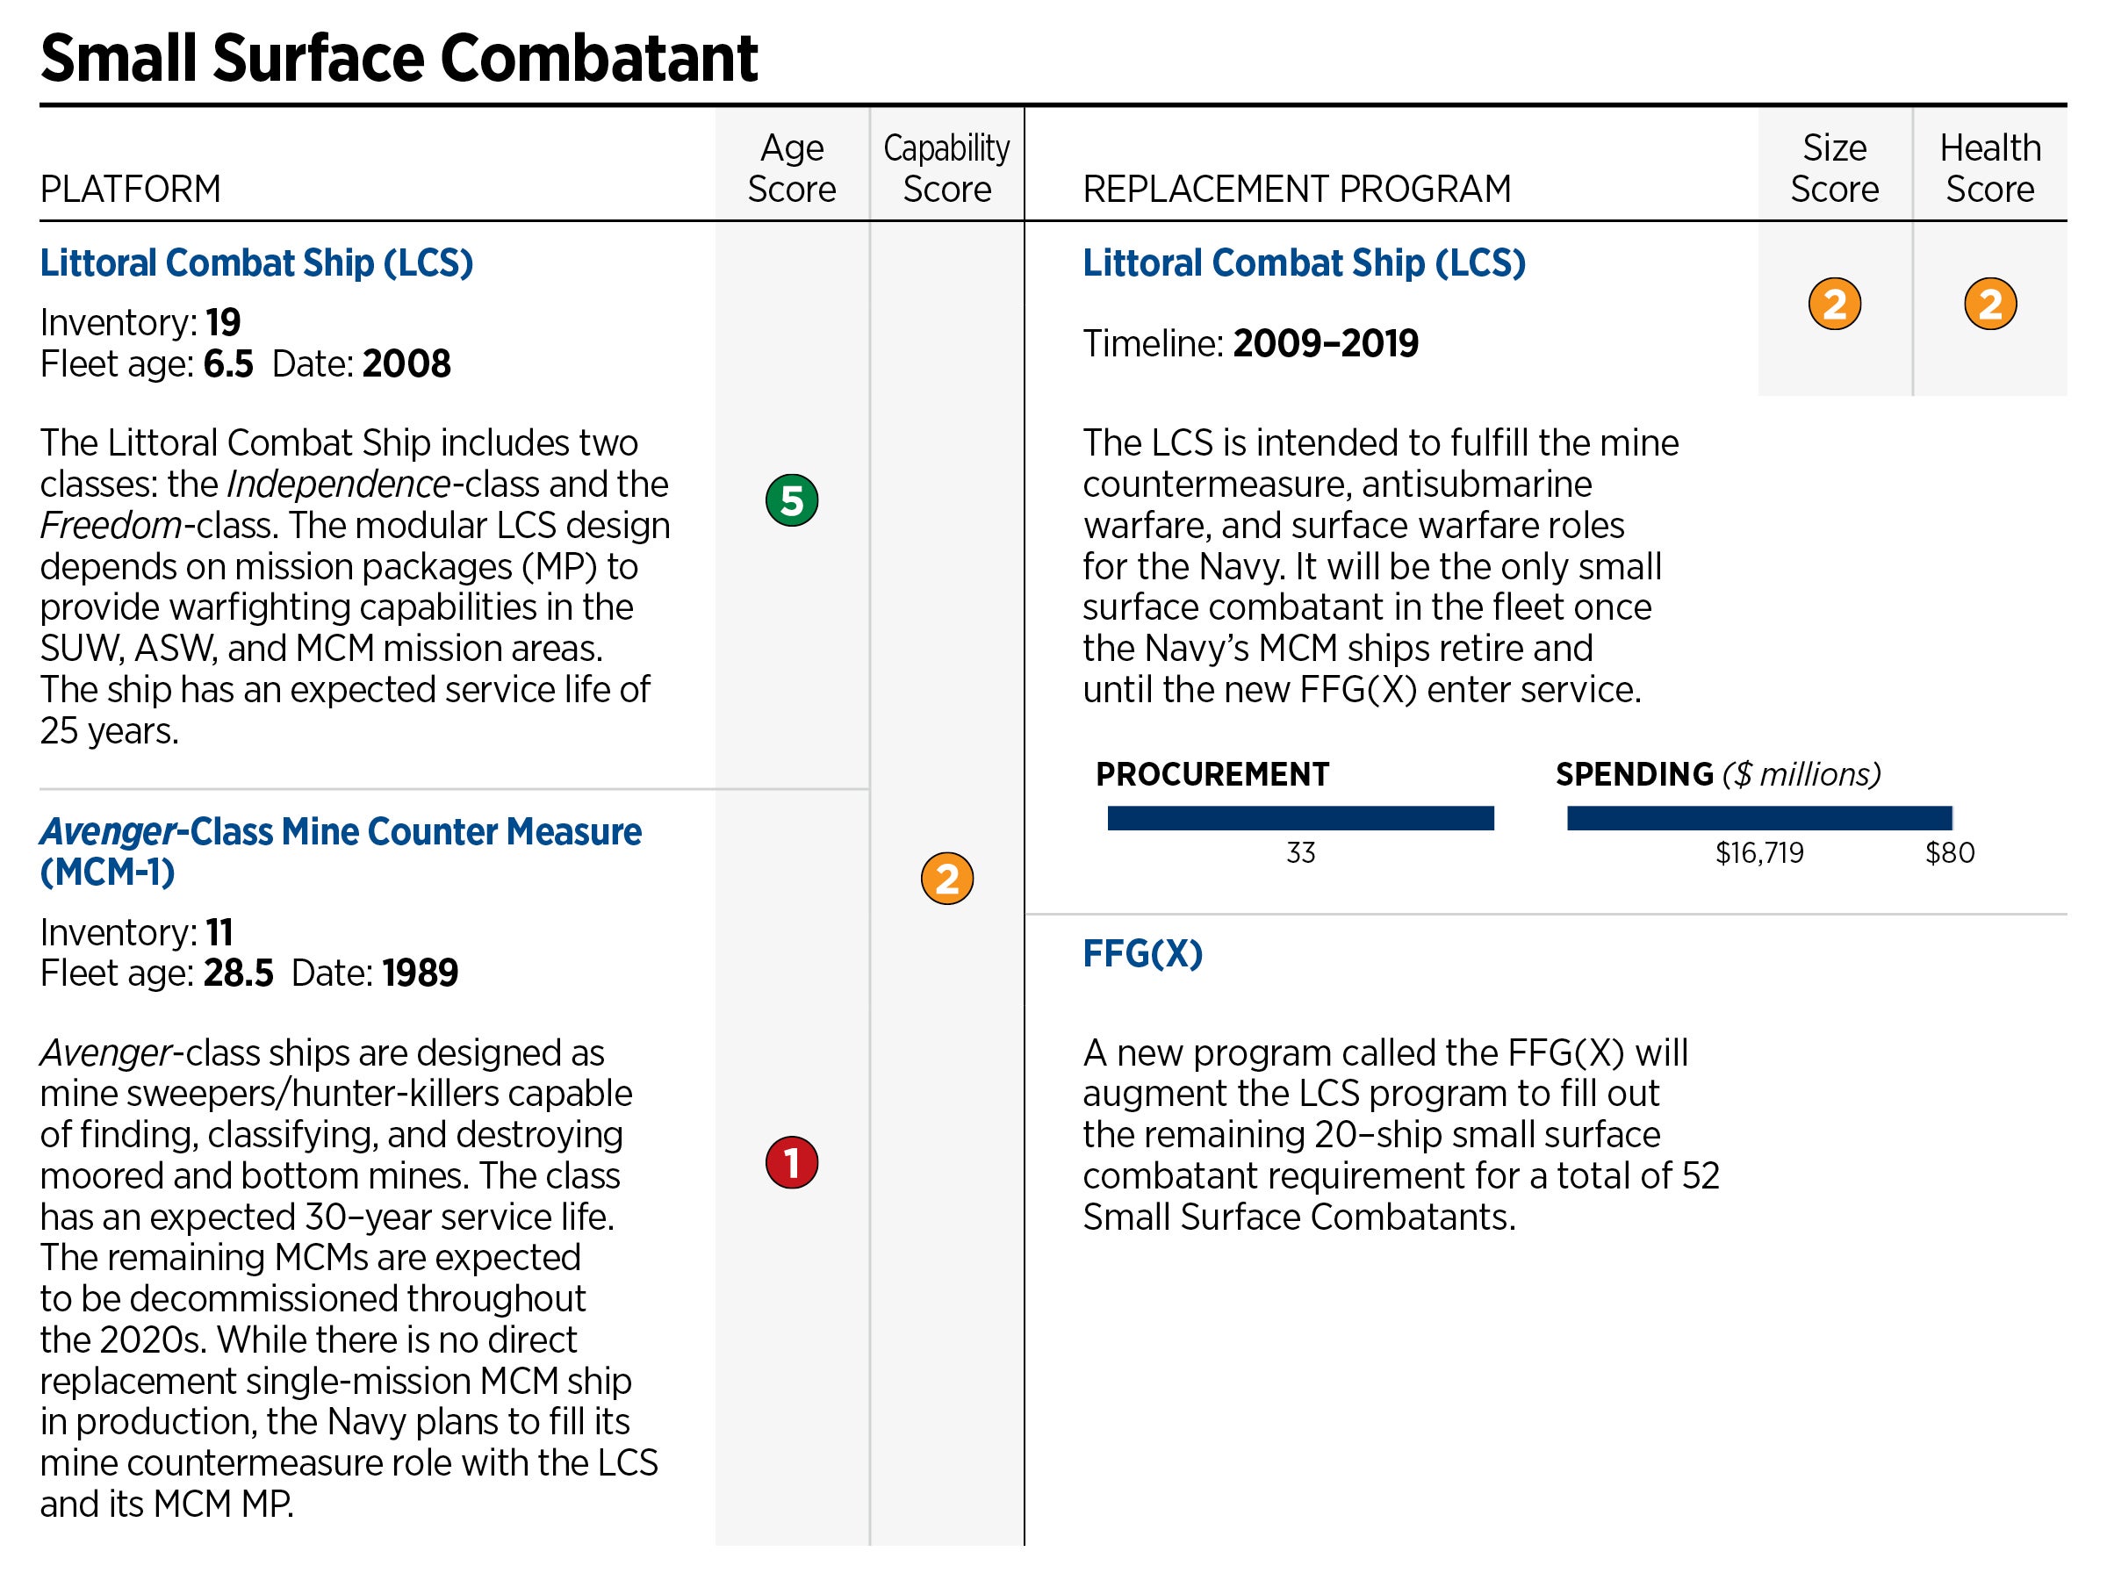Click the Timeline 2009–2019 text
Screen dimensions: 2107x1580
tap(1251, 343)
